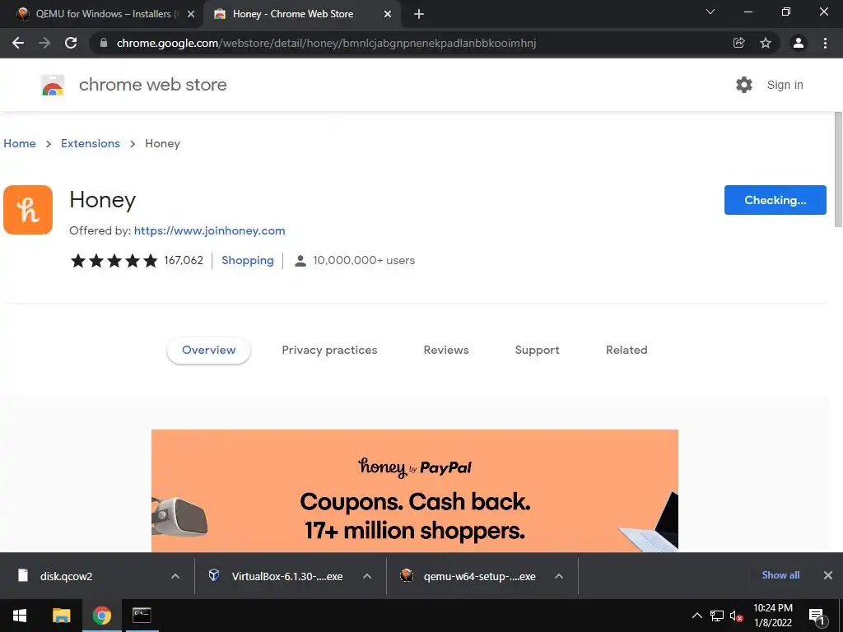Click the 10,000,000+ users text

pos(364,261)
